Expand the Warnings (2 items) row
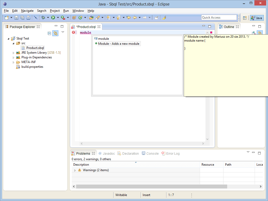 click(75, 170)
